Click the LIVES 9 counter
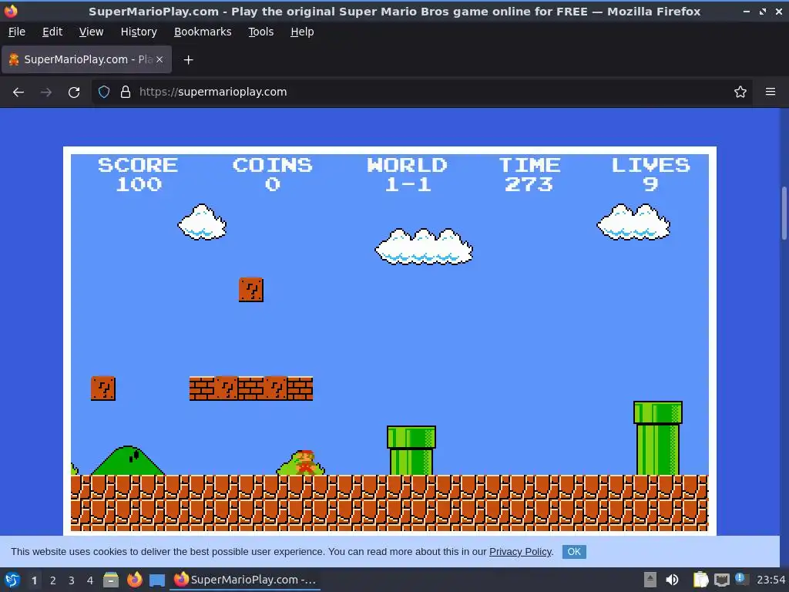This screenshot has height=592, width=789. [650, 174]
